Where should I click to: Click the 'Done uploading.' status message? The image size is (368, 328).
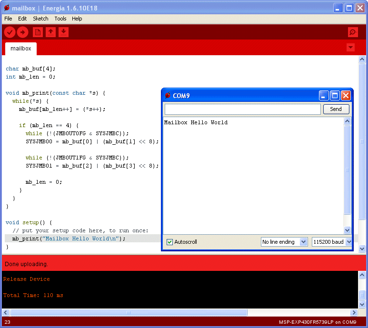tap(26, 264)
